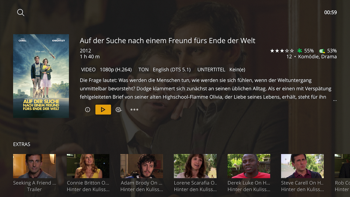The image size is (350, 197).
Task: Click the Komödie, Drama genre text
Action: tap(317, 57)
